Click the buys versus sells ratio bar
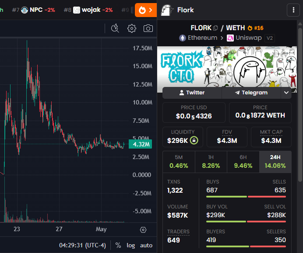Image resolution: width=303 pixels, height=253 pixels. click(x=246, y=197)
